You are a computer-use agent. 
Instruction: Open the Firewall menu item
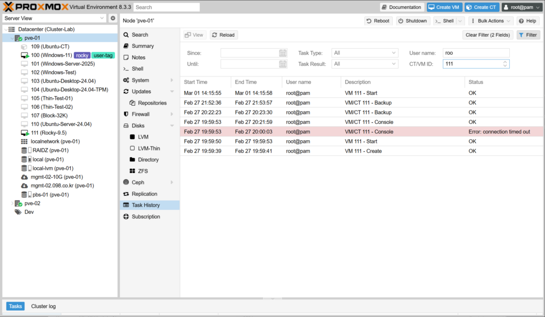click(141, 114)
